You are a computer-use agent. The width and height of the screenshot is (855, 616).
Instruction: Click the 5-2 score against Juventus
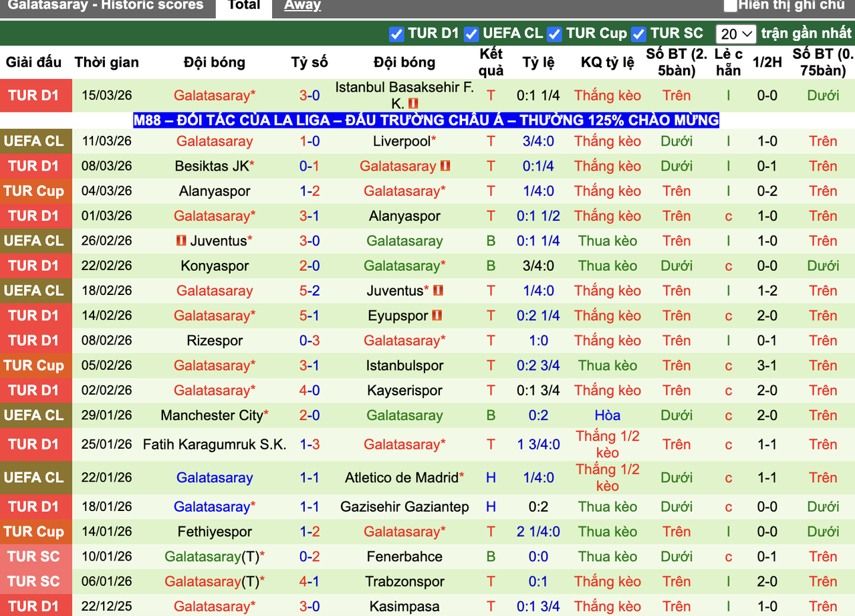[x=310, y=290]
